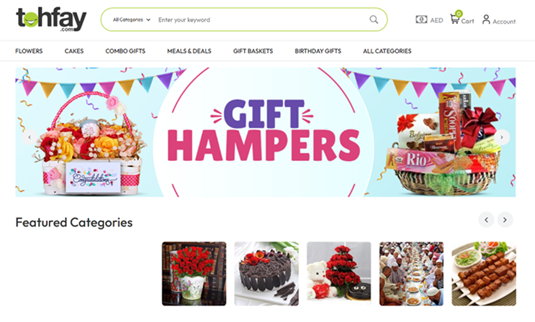Image resolution: width=535 pixels, height=322 pixels.
Task: Open the chocolate cake category thumbnail
Action: click(266, 274)
